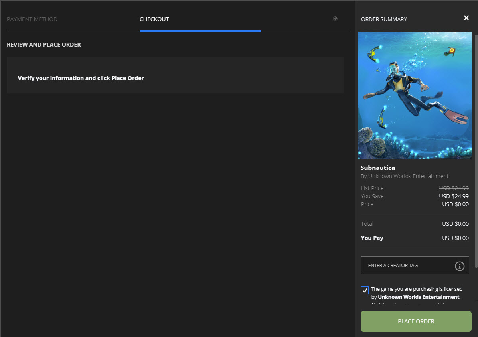Uncheck the license agreement checkbox
The image size is (478, 337).
(x=365, y=290)
